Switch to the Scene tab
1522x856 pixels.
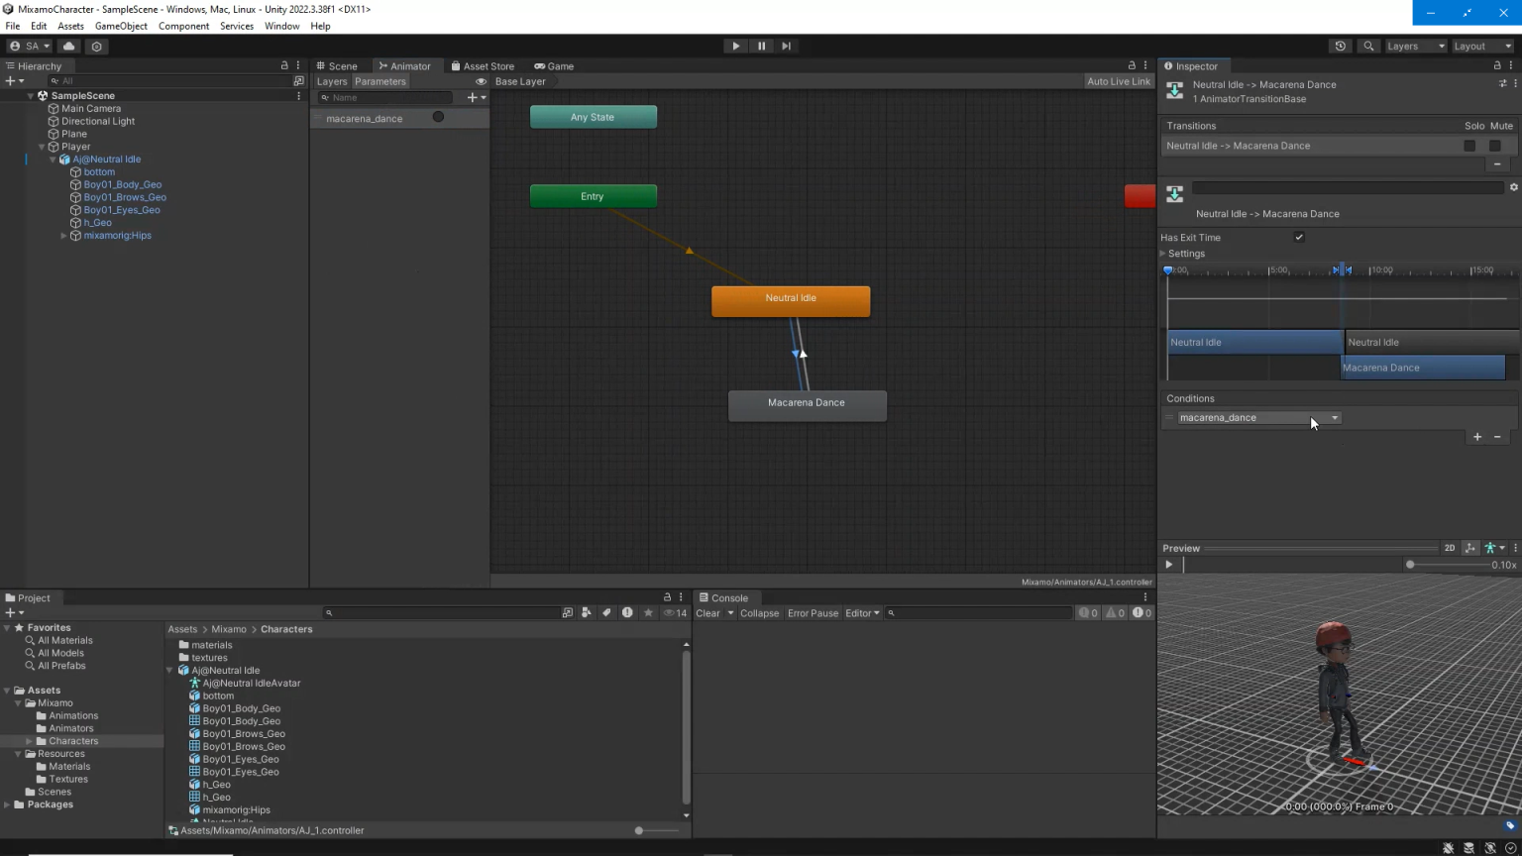(x=342, y=66)
